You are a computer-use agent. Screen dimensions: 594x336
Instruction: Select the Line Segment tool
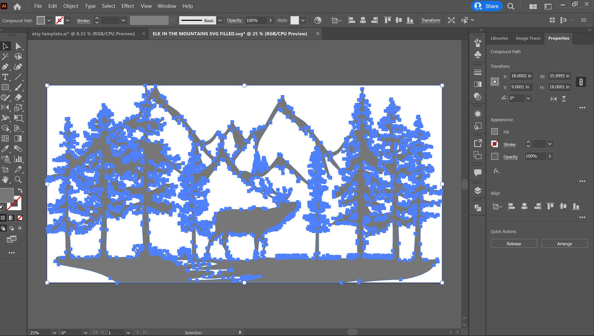coord(18,77)
